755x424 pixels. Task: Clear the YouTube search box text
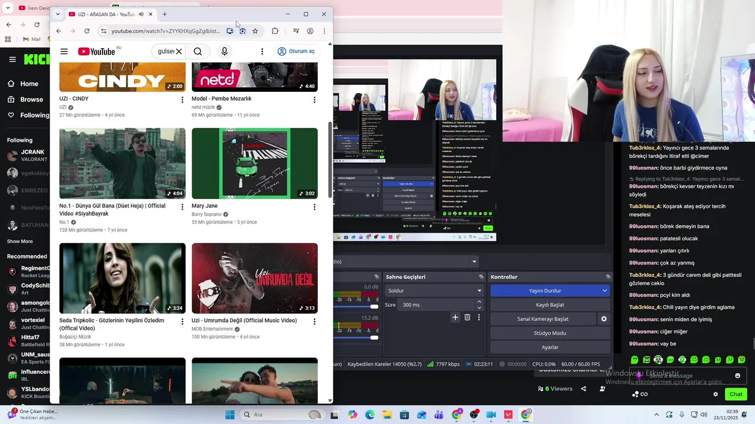(x=179, y=51)
